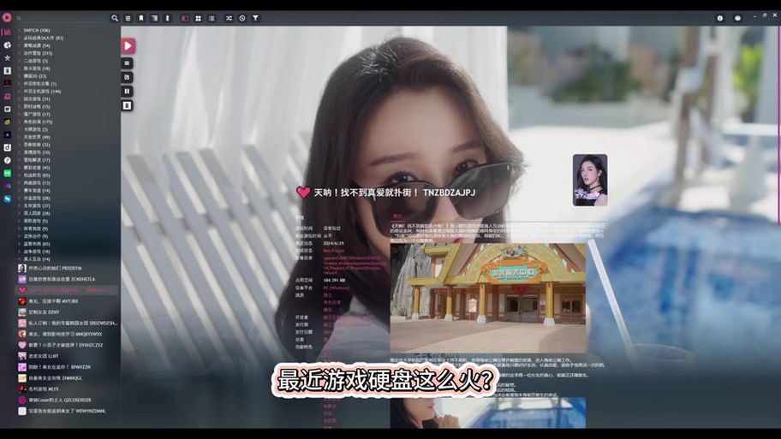Select game row ending DZNY
The image size is (781, 439).
point(68,312)
